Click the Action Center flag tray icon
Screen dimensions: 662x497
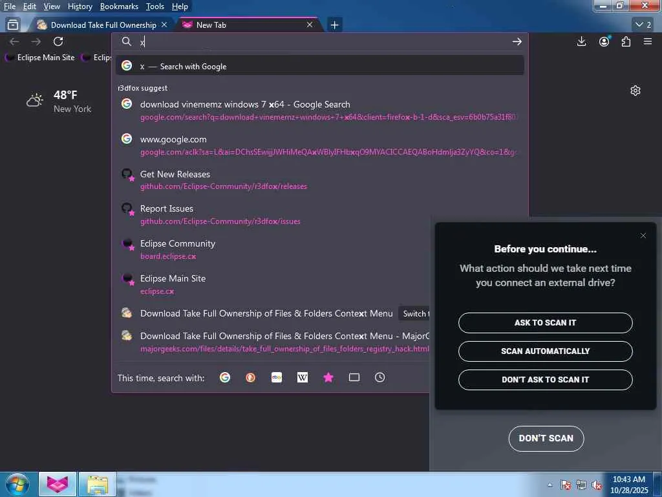point(566,485)
